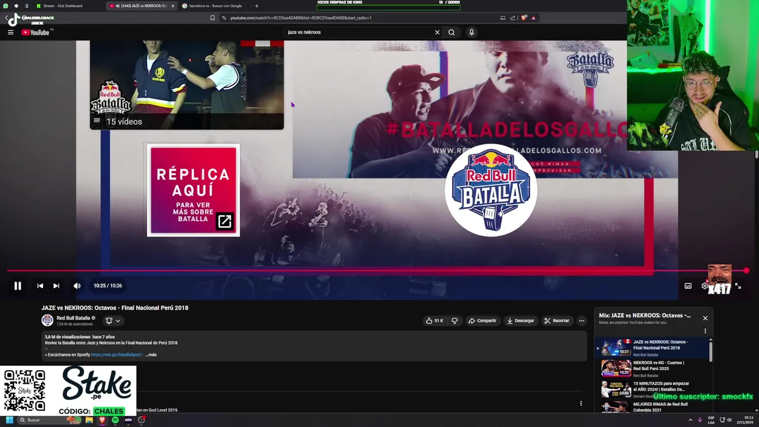Close the JAZE vs NEKROOS tab
The height and width of the screenshot is (427, 759).
point(173,6)
